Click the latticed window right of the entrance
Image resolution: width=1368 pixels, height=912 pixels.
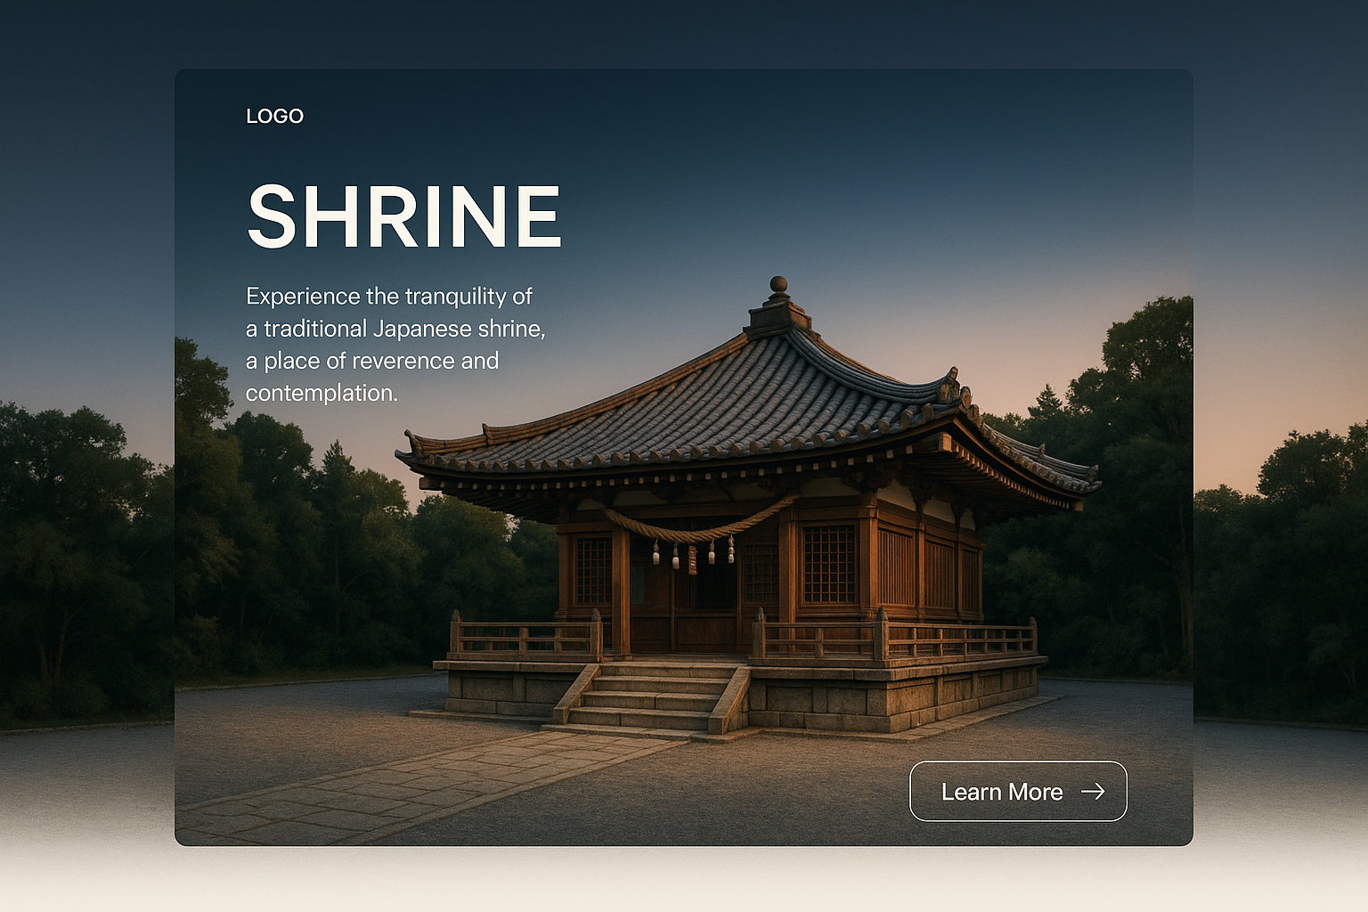[828, 564]
